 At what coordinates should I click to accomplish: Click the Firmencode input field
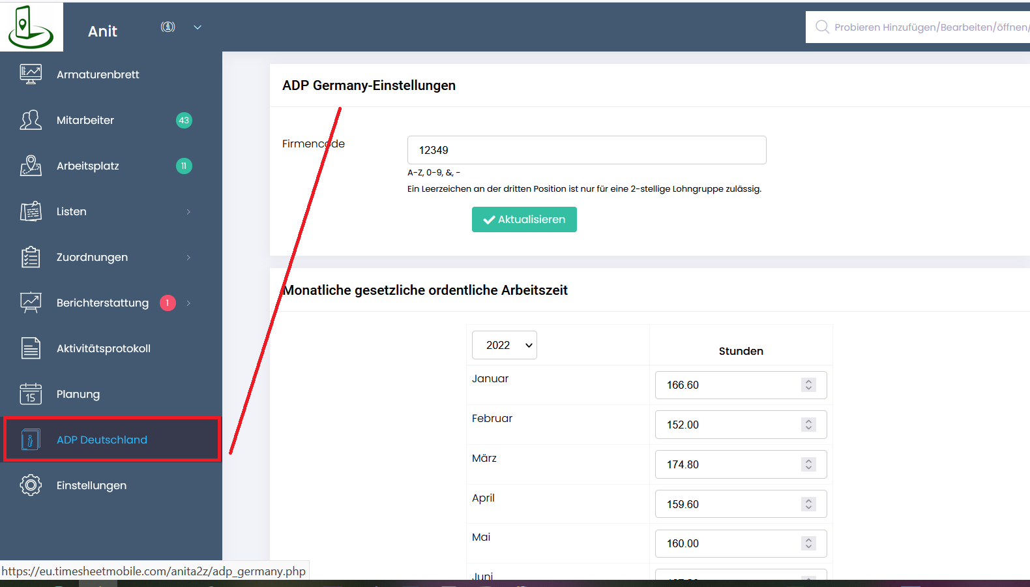pos(587,150)
